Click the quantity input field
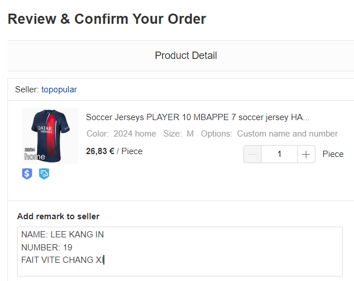The width and height of the screenshot is (354, 281). tap(279, 154)
